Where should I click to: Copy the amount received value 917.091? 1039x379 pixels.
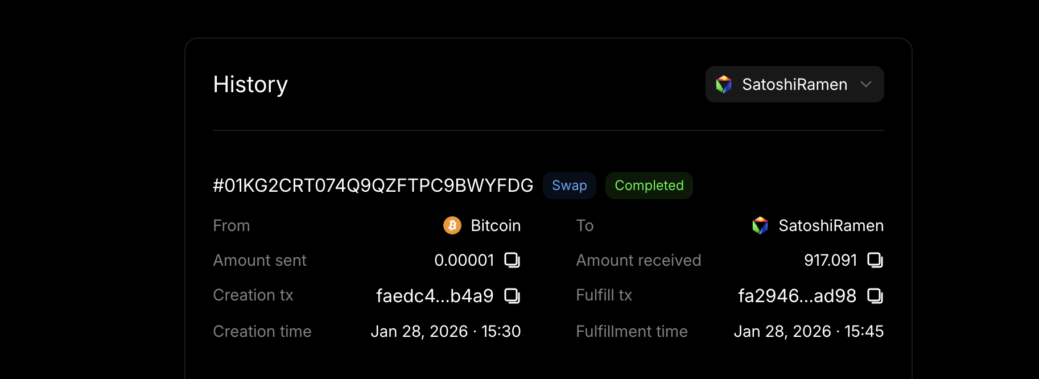tap(875, 260)
